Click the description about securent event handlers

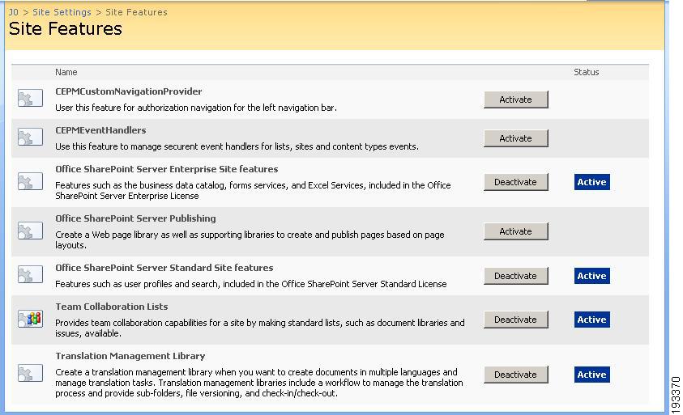click(237, 146)
